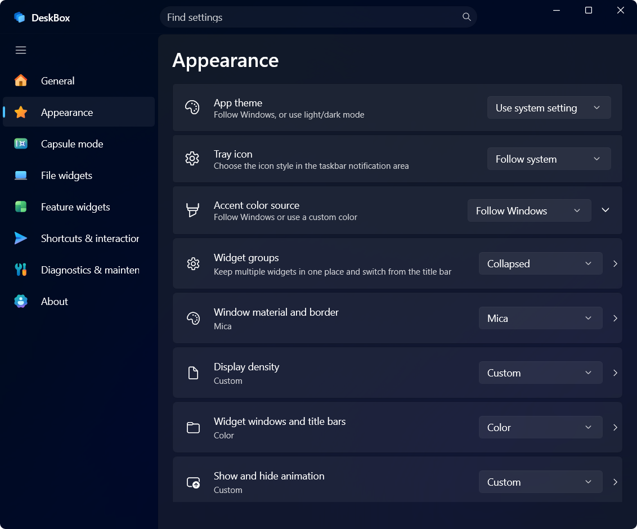Maximize the DeskBox window
The width and height of the screenshot is (637, 529).
pyautogui.click(x=588, y=10)
